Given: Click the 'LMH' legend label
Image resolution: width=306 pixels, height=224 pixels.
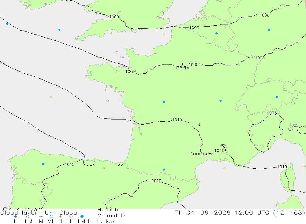Looking at the screenshot, I should tap(84, 222).
